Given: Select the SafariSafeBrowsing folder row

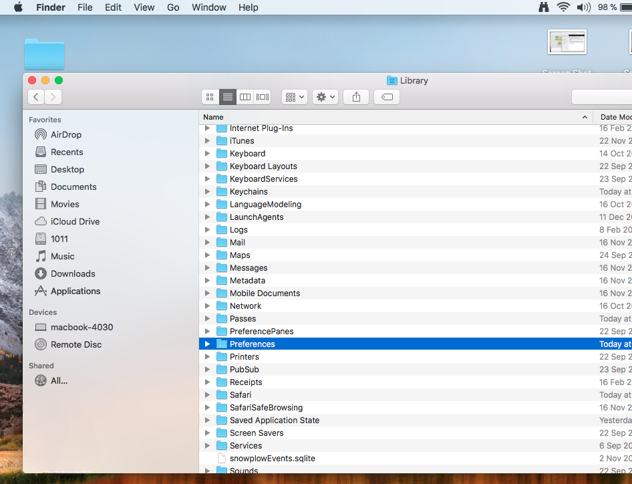Looking at the screenshot, I should 416,407.
